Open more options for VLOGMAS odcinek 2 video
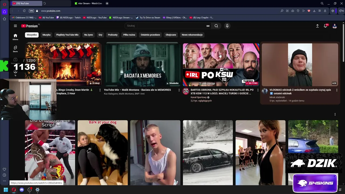345x194 pixels. pos(337,90)
